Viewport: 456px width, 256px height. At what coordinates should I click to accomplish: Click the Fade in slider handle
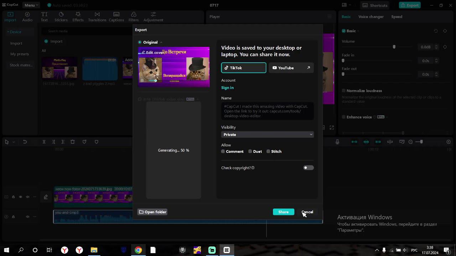pyautogui.click(x=343, y=61)
